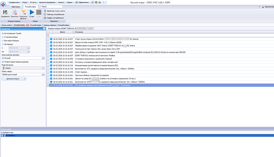
Task: Open the Сервис menu
Action: point(70,2)
